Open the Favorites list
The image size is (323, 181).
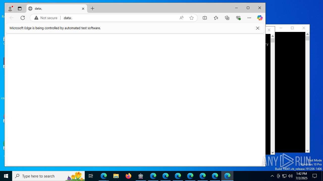coord(216,18)
